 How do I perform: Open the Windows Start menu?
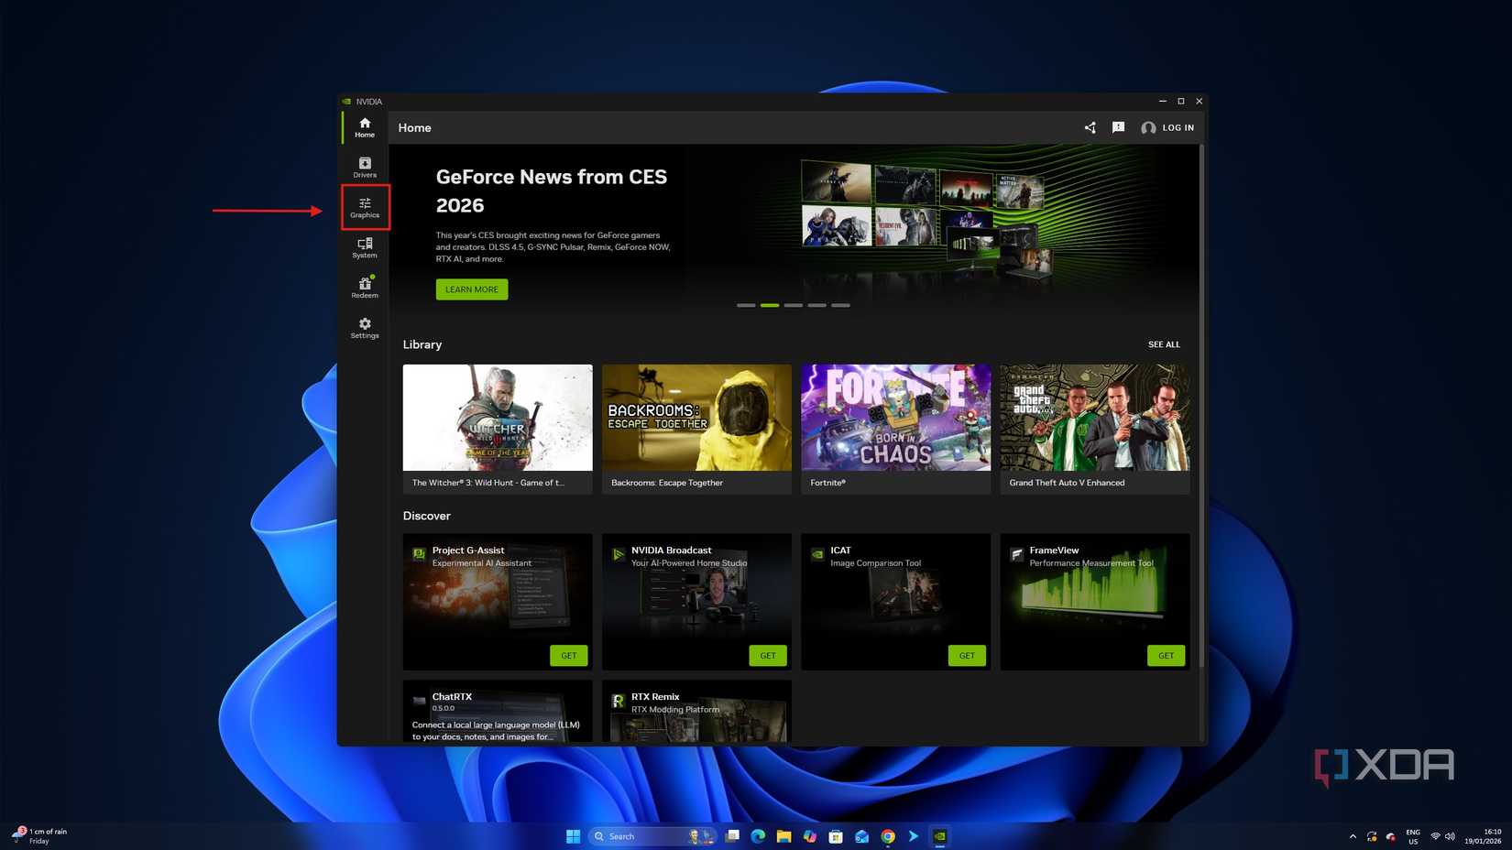pos(573,836)
